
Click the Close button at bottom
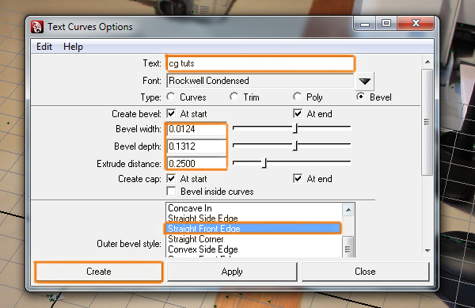pyautogui.click(x=365, y=272)
